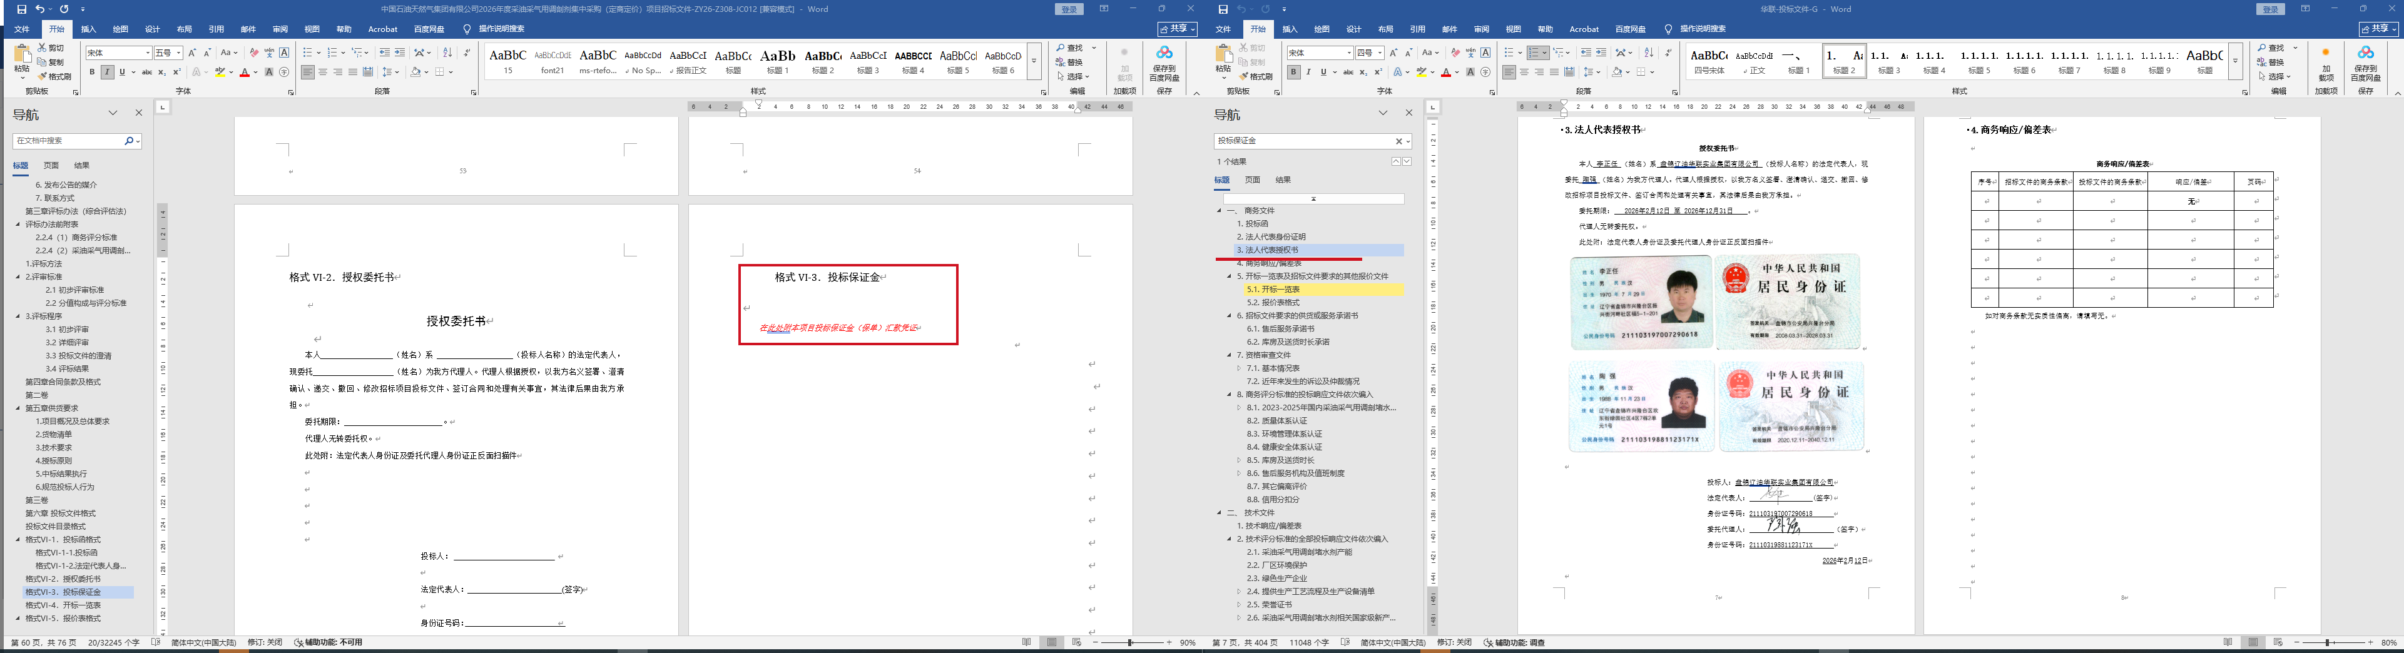Align text right in right Word window

1540,72
